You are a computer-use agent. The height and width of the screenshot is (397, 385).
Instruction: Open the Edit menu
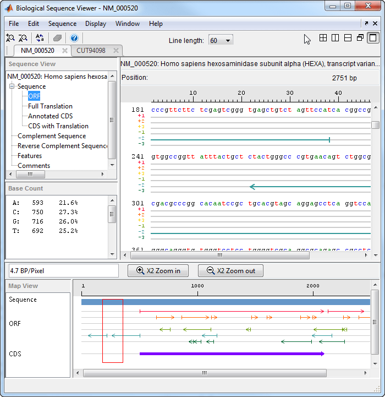click(x=34, y=24)
